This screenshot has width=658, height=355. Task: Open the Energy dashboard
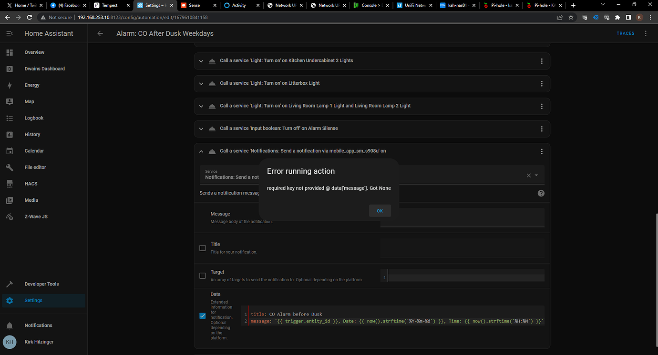tap(31, 85)
